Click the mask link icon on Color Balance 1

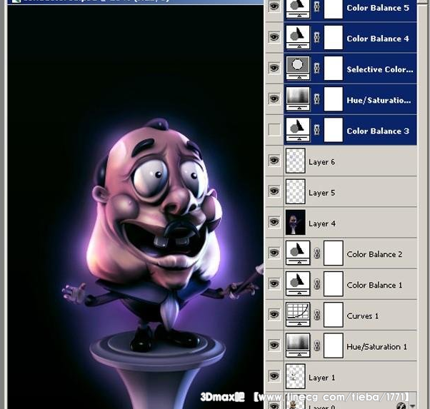tap(316, 284)
